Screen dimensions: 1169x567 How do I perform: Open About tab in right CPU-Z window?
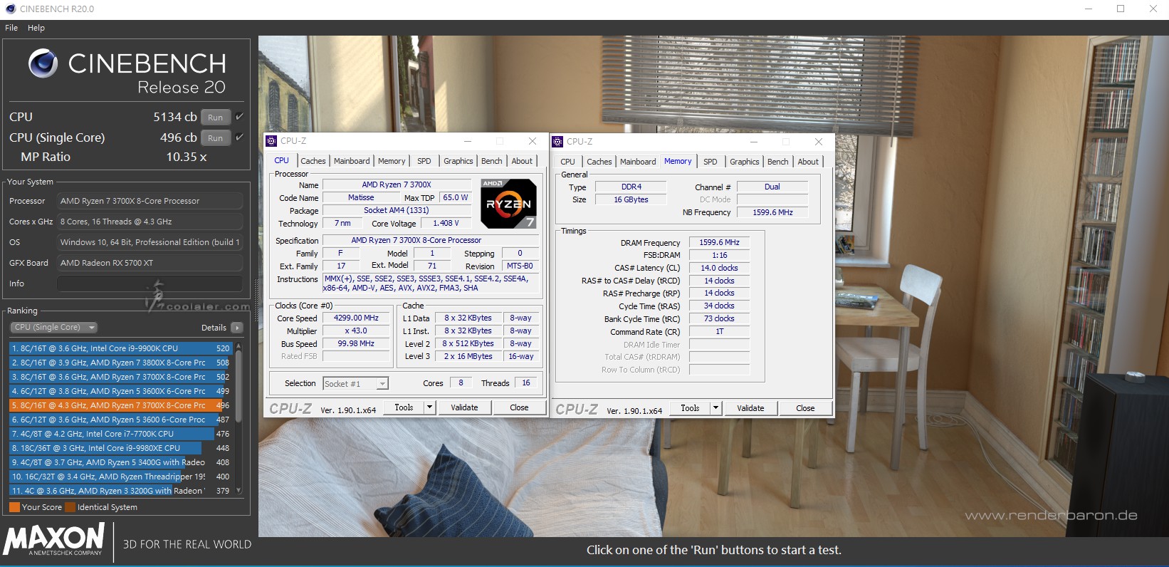click(808, 162)
